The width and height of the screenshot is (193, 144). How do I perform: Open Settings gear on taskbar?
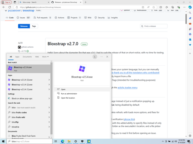[76, 141]
